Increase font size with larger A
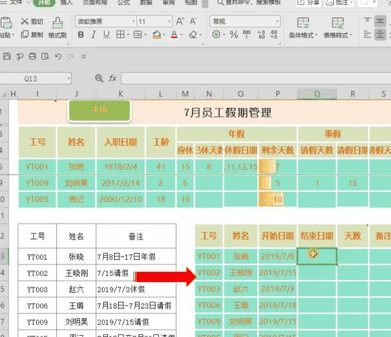391x337 pixels. click(x=180, y=22)
